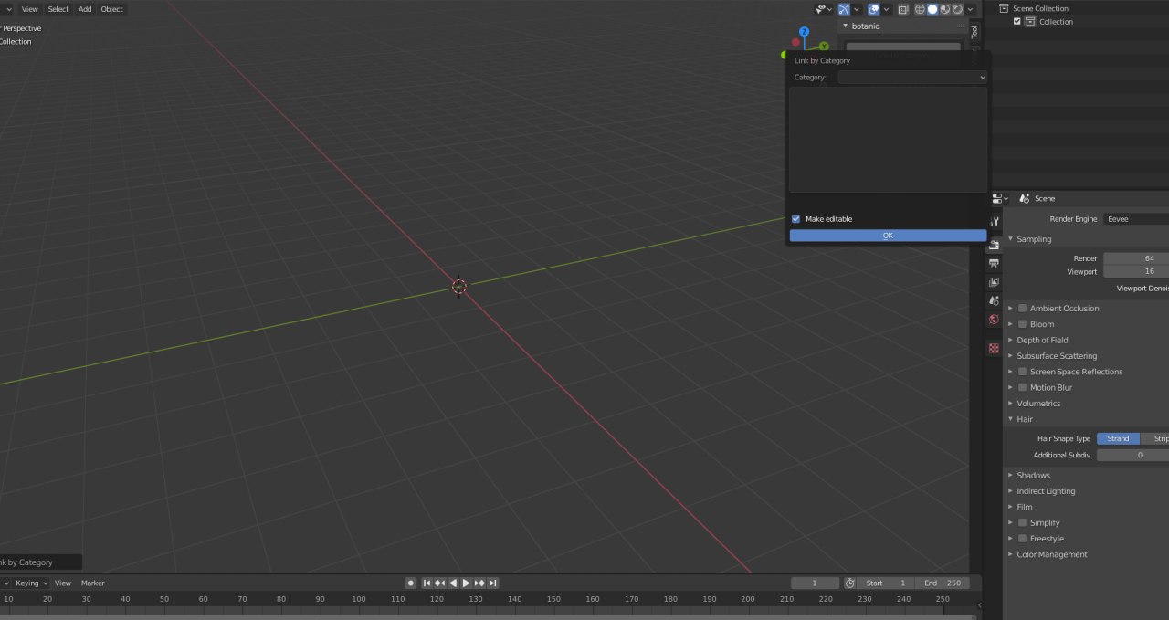Select Strand hair shape type
The width and height of the screenshot is (1169, 620).
click(1118, 439)
